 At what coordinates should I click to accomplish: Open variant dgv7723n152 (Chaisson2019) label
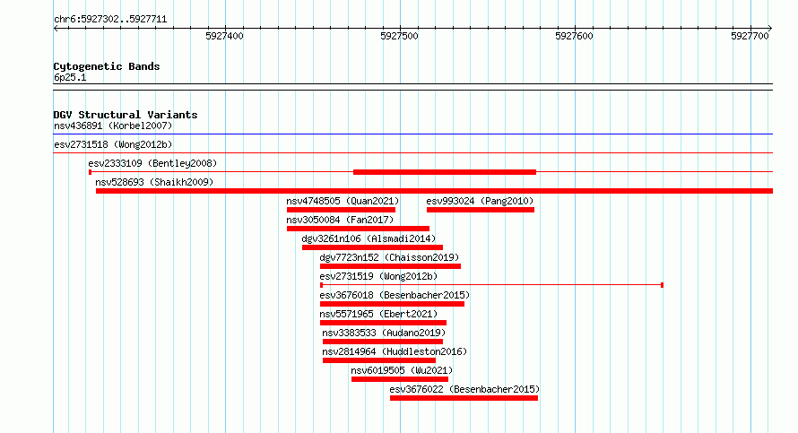pyautogui.click(x=389, y=257)
